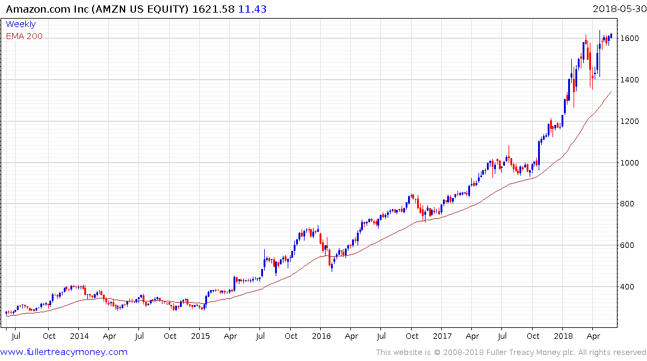Screen dimensions: 647x361
Task: Click the copyright notice 'Fuller Treacy Money plc'
Action: coord(531,353)
